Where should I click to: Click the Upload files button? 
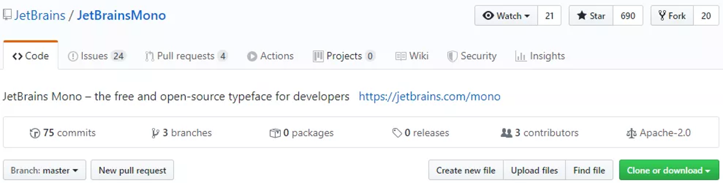coord(534,170)
